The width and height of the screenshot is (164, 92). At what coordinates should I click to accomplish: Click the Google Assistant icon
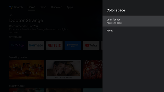point(11,7)
